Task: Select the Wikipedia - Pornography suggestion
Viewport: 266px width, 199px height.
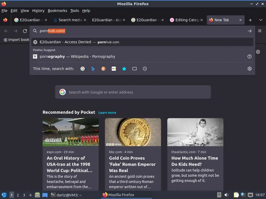Action: tap(142, 56)
